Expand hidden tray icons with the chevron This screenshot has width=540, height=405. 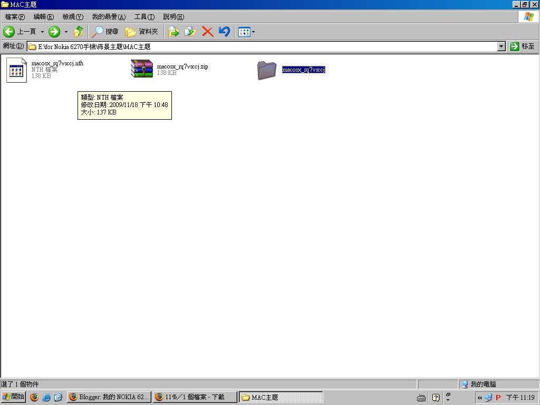[480, 398]
